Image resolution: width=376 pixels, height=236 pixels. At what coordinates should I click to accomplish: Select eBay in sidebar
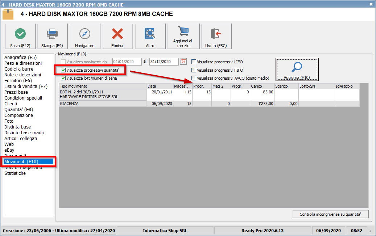pos(9,150)
